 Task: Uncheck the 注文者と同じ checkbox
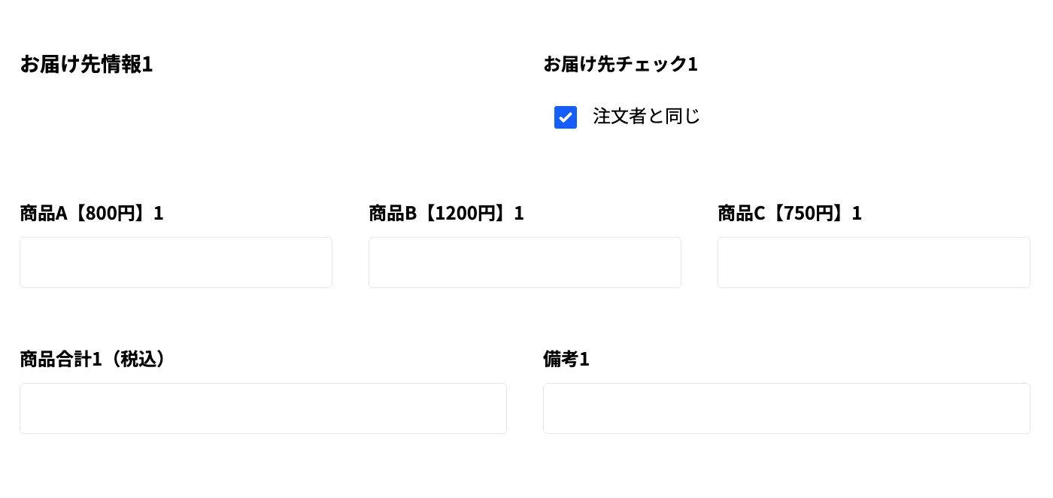click(566, 117)
